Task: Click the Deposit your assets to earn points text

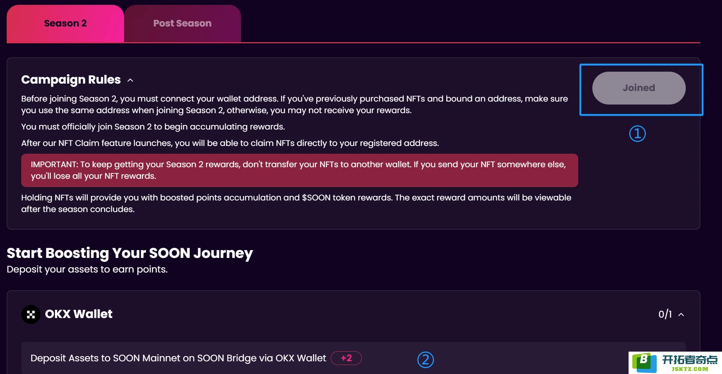Action: pos(87,269)
